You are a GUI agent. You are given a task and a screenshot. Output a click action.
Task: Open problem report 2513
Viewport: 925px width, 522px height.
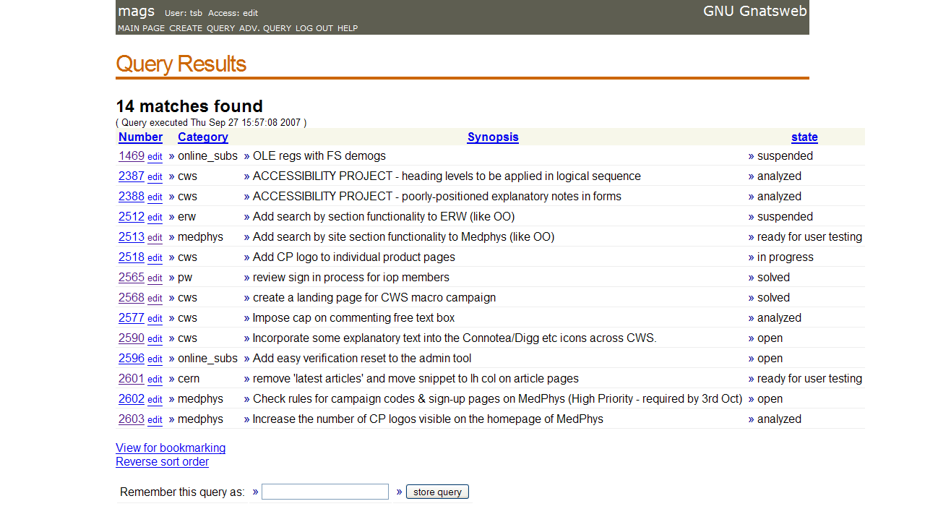132,237
